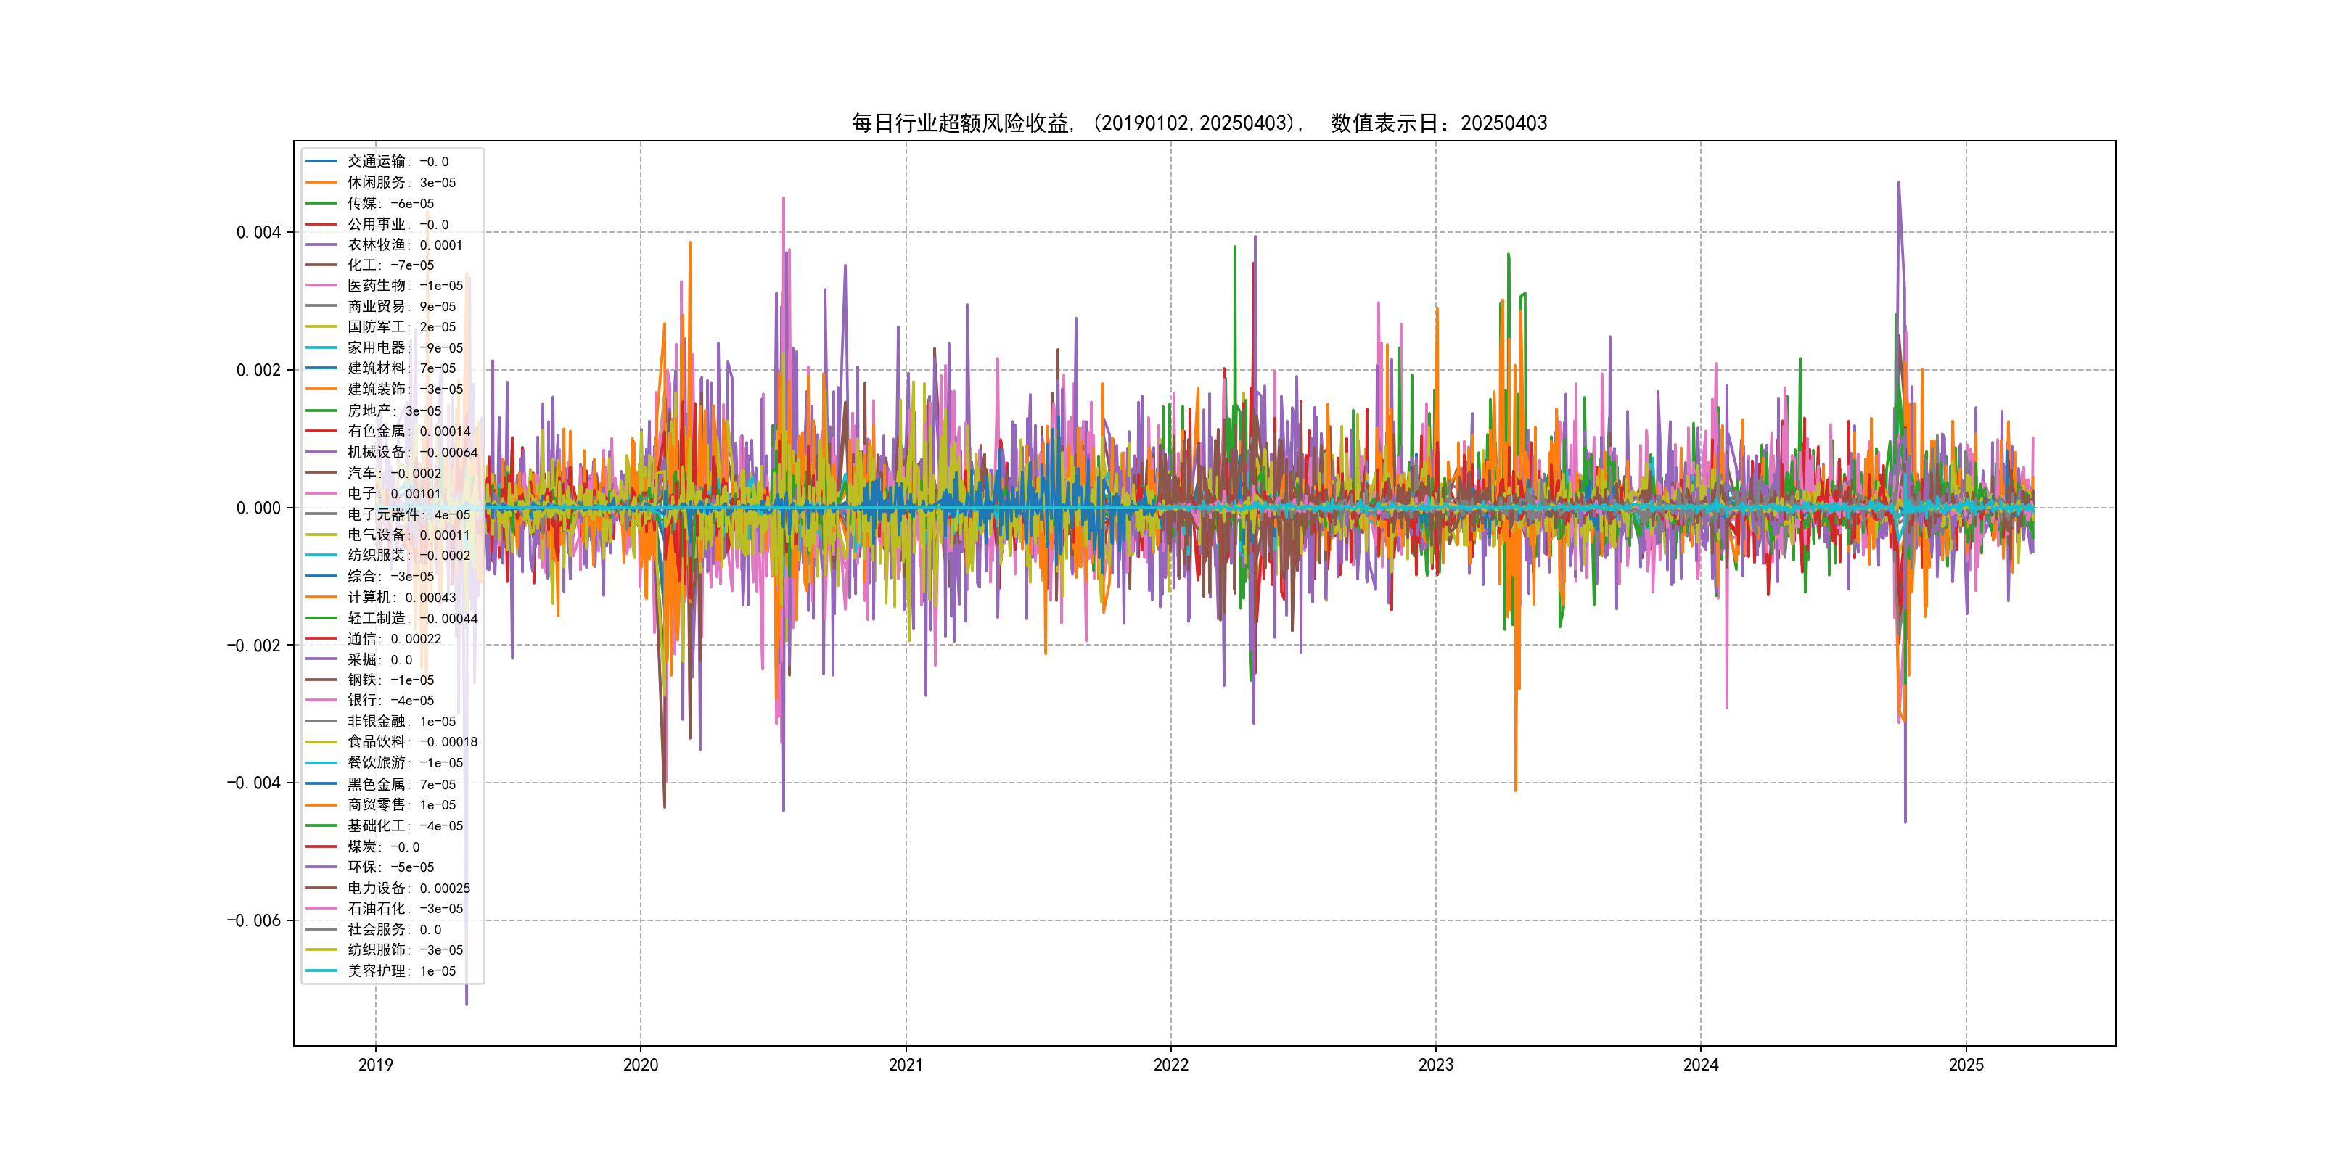Click the chart title text at the top
This screenshot has height=1175, width=2351.
[x=1199, y=123]
